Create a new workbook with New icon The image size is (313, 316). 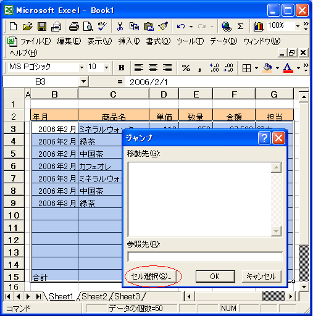[x=14, y=27]
